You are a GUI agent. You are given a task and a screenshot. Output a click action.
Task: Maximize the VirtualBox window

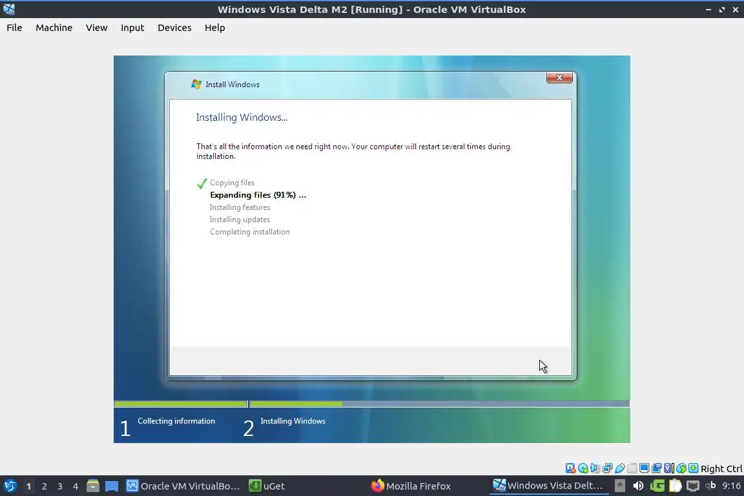tap(721, 9)
